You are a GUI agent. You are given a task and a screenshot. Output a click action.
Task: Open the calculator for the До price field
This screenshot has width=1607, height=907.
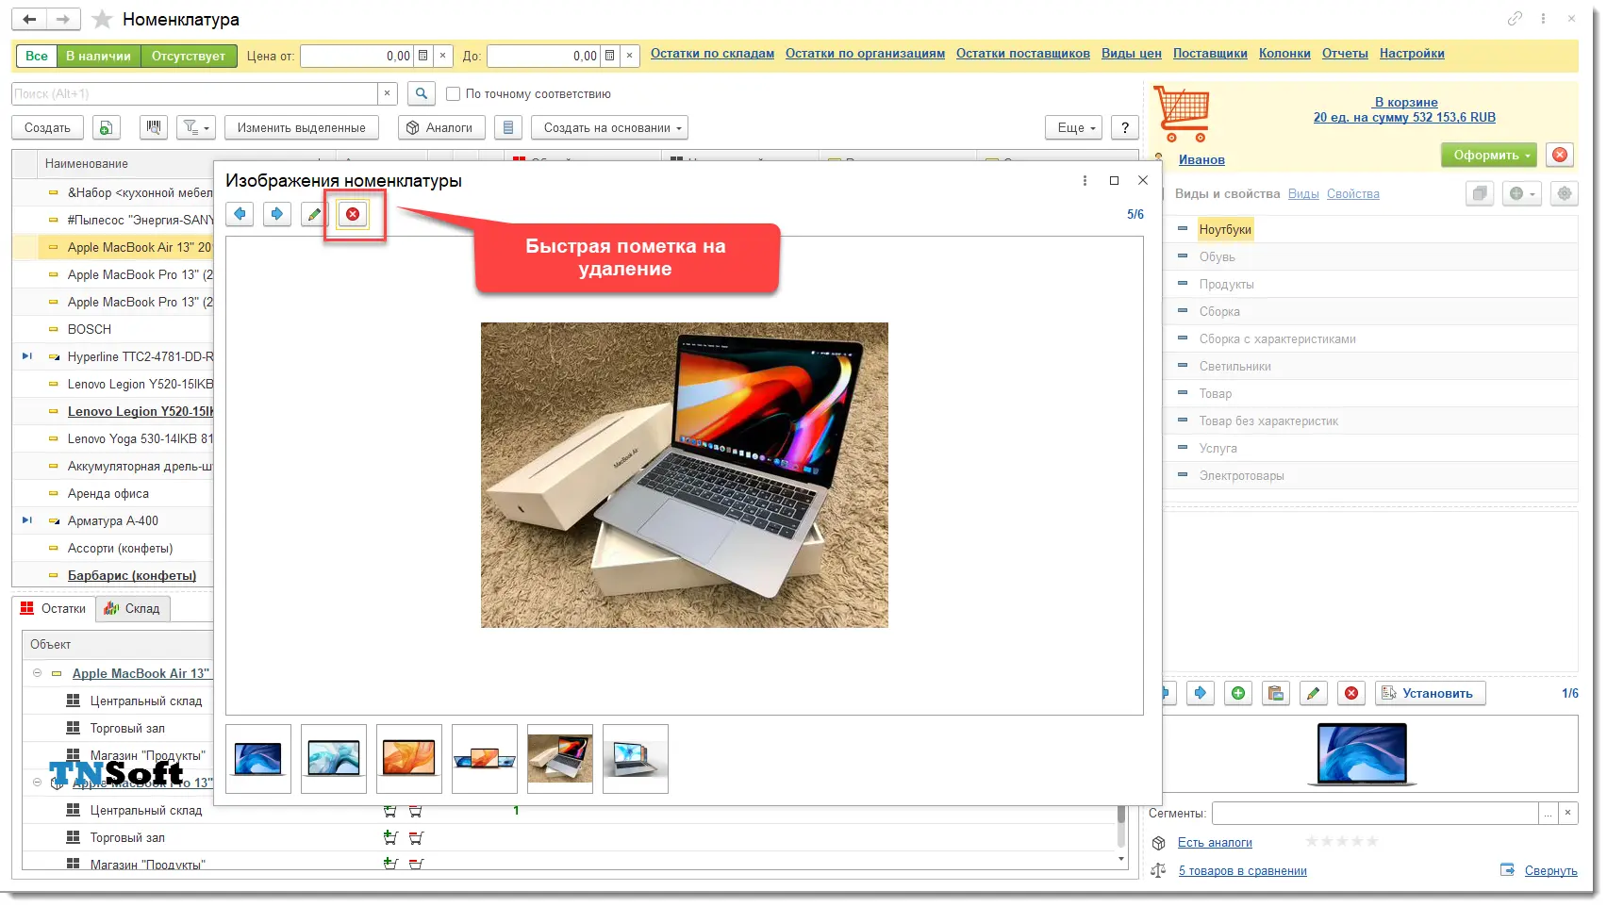[609, 56]
